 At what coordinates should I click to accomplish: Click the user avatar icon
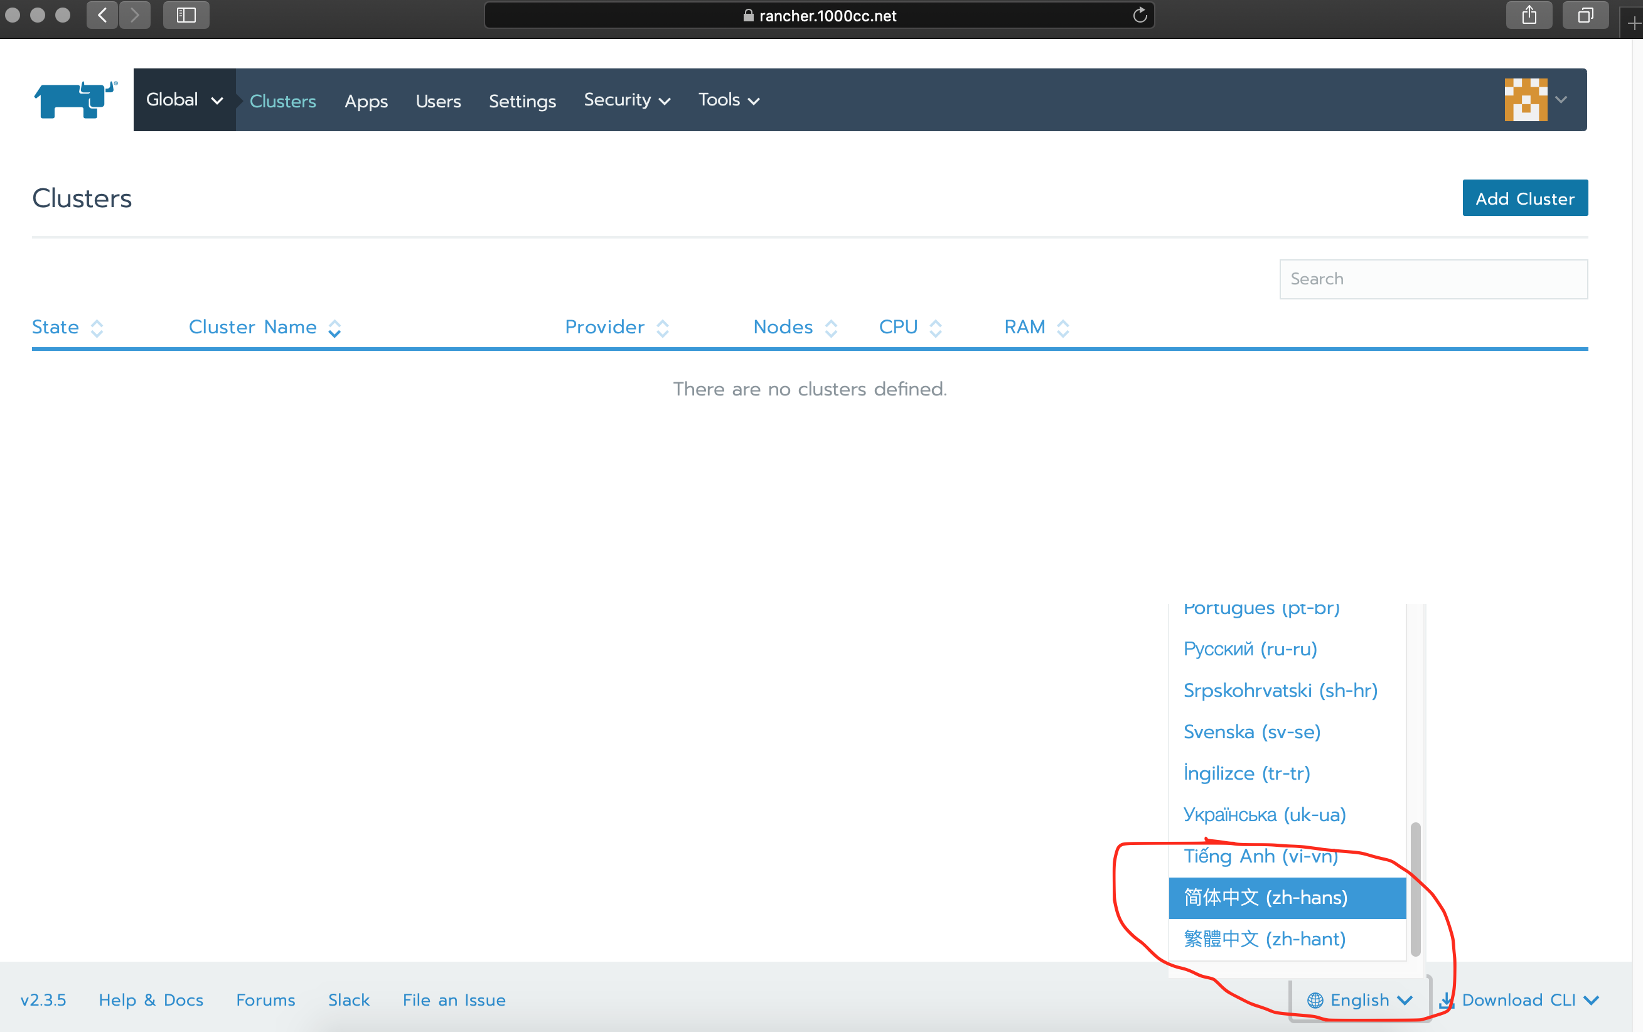coord(1526,100)
